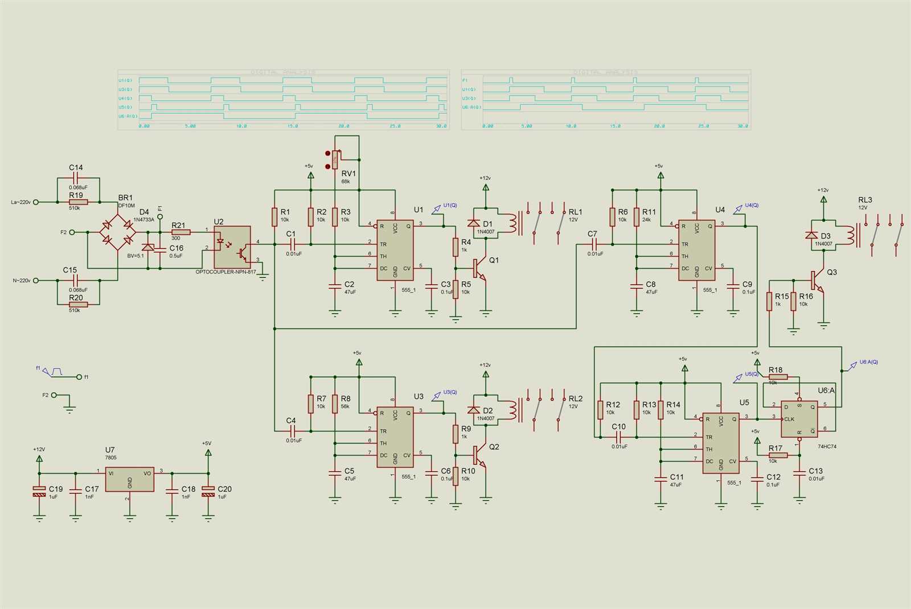Click resistor R17 10k

click(778, 455)
